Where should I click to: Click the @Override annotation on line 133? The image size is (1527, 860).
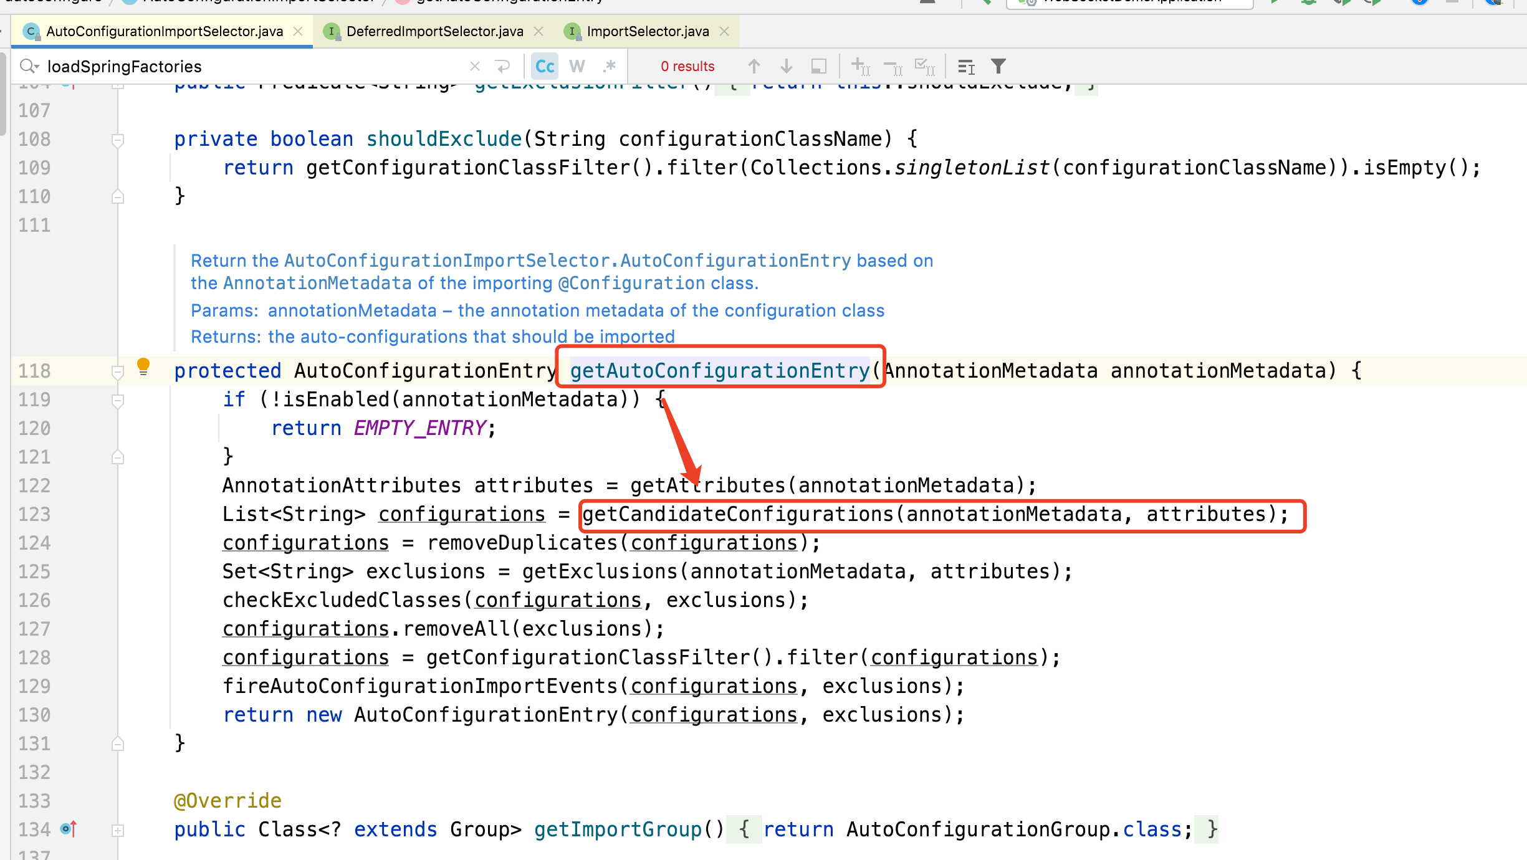click(x=227, y=801)
